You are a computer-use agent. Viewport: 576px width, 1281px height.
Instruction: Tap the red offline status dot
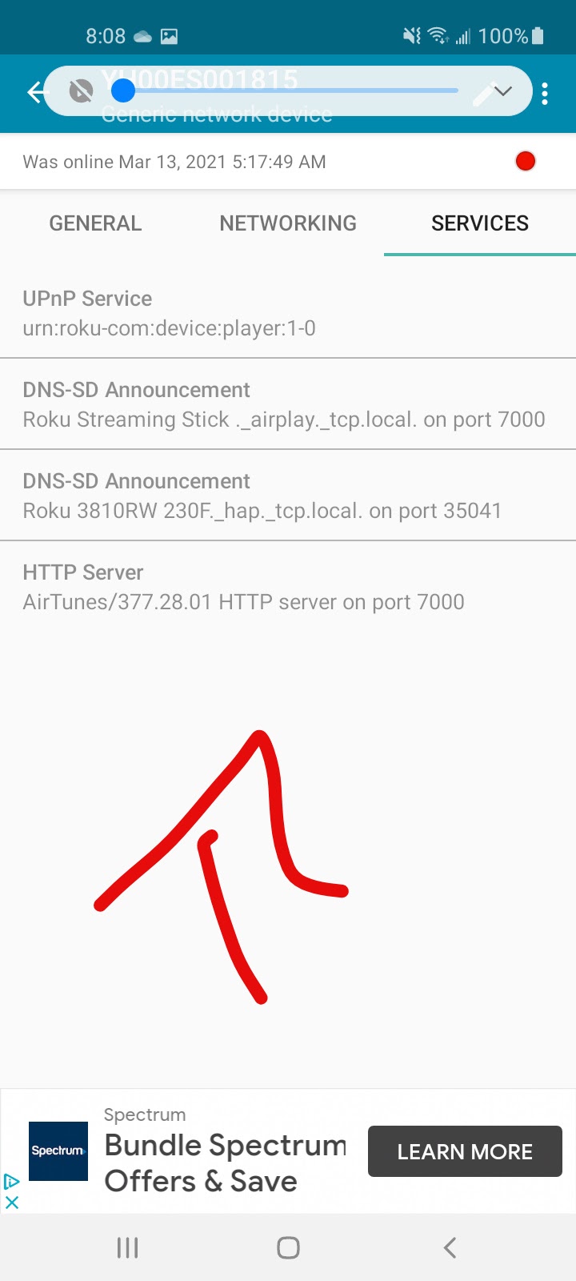pyautogui.click(x=526, y=161)
